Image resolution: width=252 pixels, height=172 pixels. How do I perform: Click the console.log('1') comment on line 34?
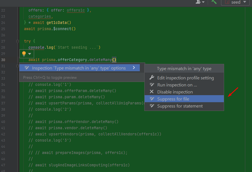click(x=50, y=84)
